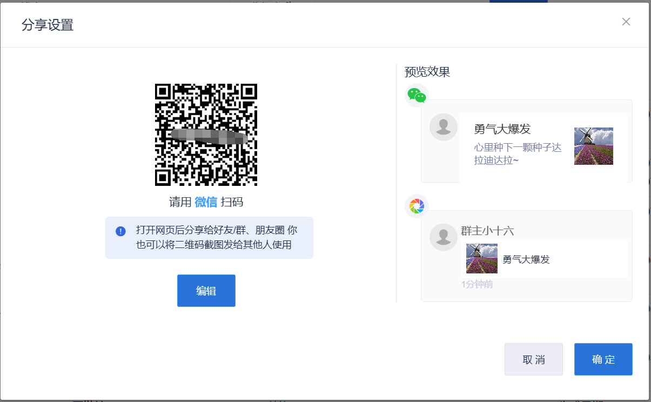
Task: Cancel with the 取消 button
Action: (534, 359)
